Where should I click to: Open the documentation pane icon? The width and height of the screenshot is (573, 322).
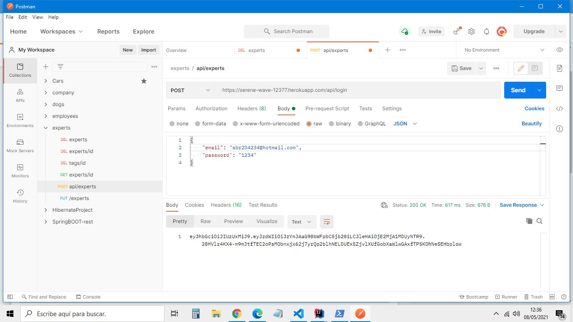pyautogui.click(x=560, y=68)
